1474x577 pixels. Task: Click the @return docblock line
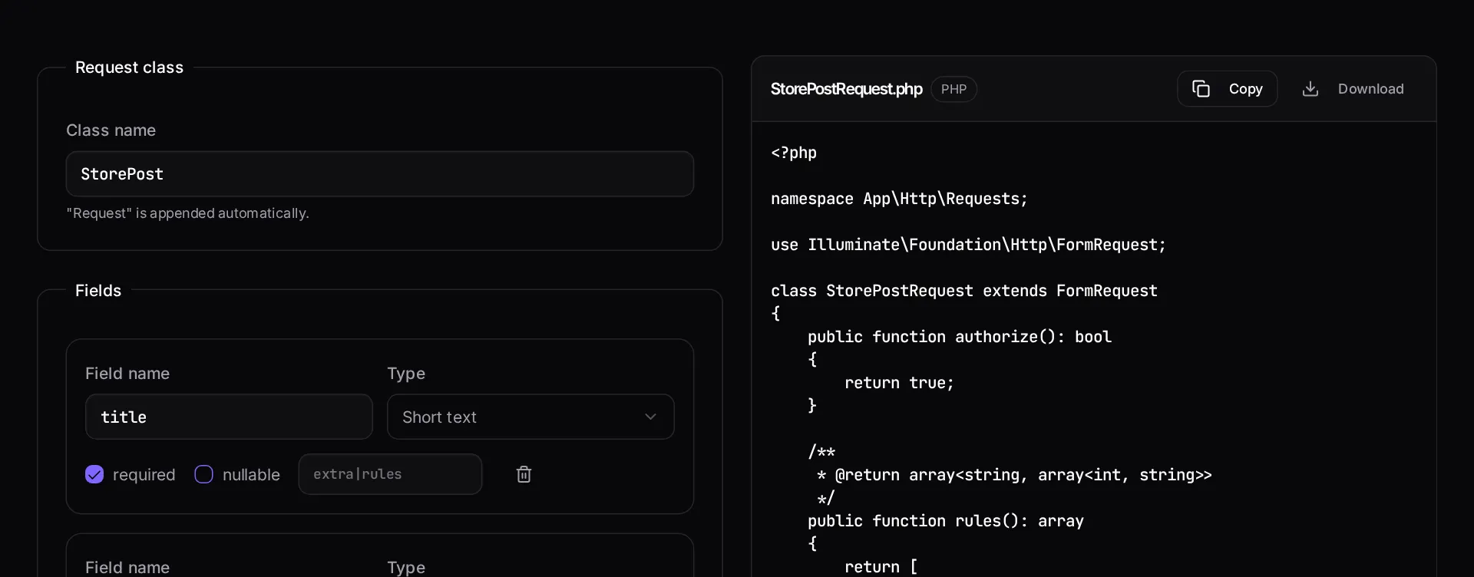click(x=1014, y=475)
